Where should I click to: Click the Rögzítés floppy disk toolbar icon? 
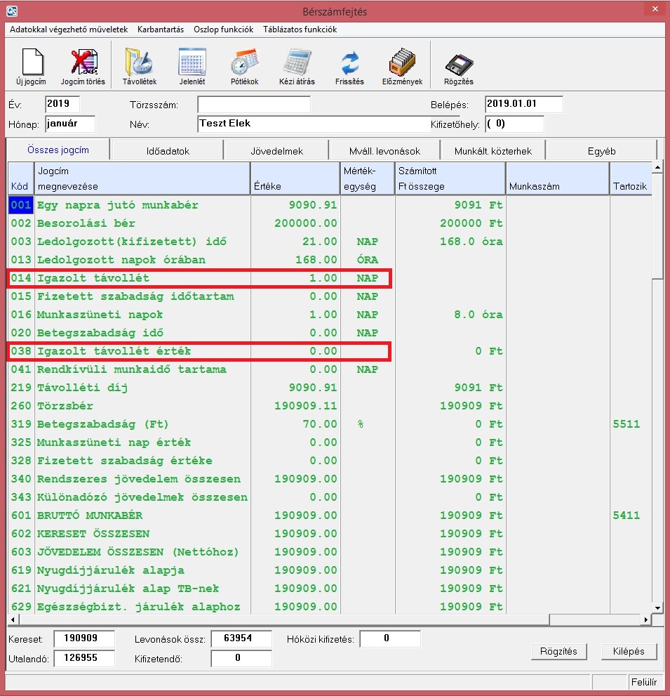(458, 63)
